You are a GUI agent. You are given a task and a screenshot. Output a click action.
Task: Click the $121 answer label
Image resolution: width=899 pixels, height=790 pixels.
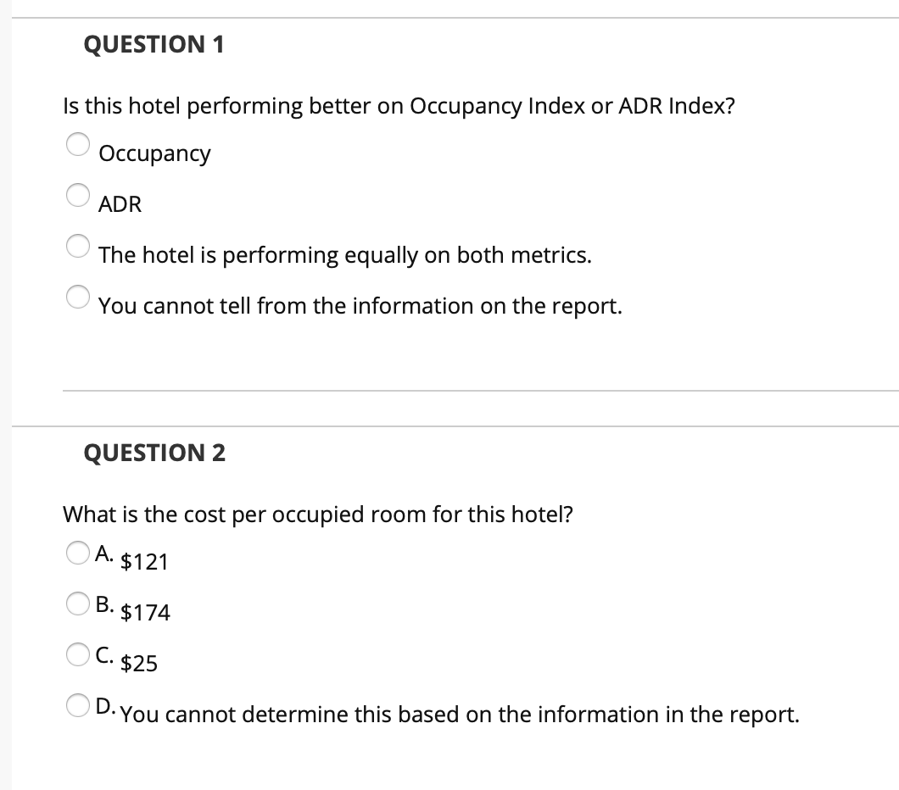tap(144, 561)
